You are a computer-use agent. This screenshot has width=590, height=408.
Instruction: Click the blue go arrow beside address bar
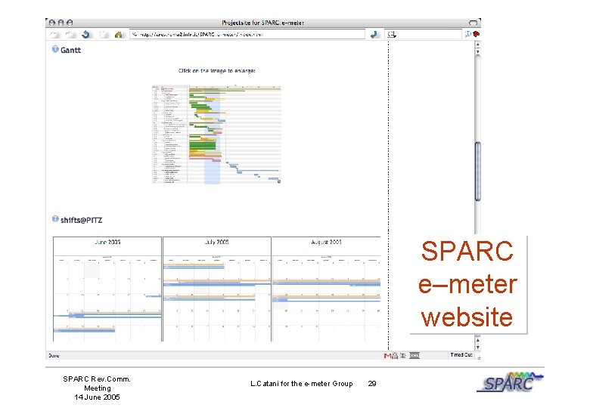click(374, 35)
